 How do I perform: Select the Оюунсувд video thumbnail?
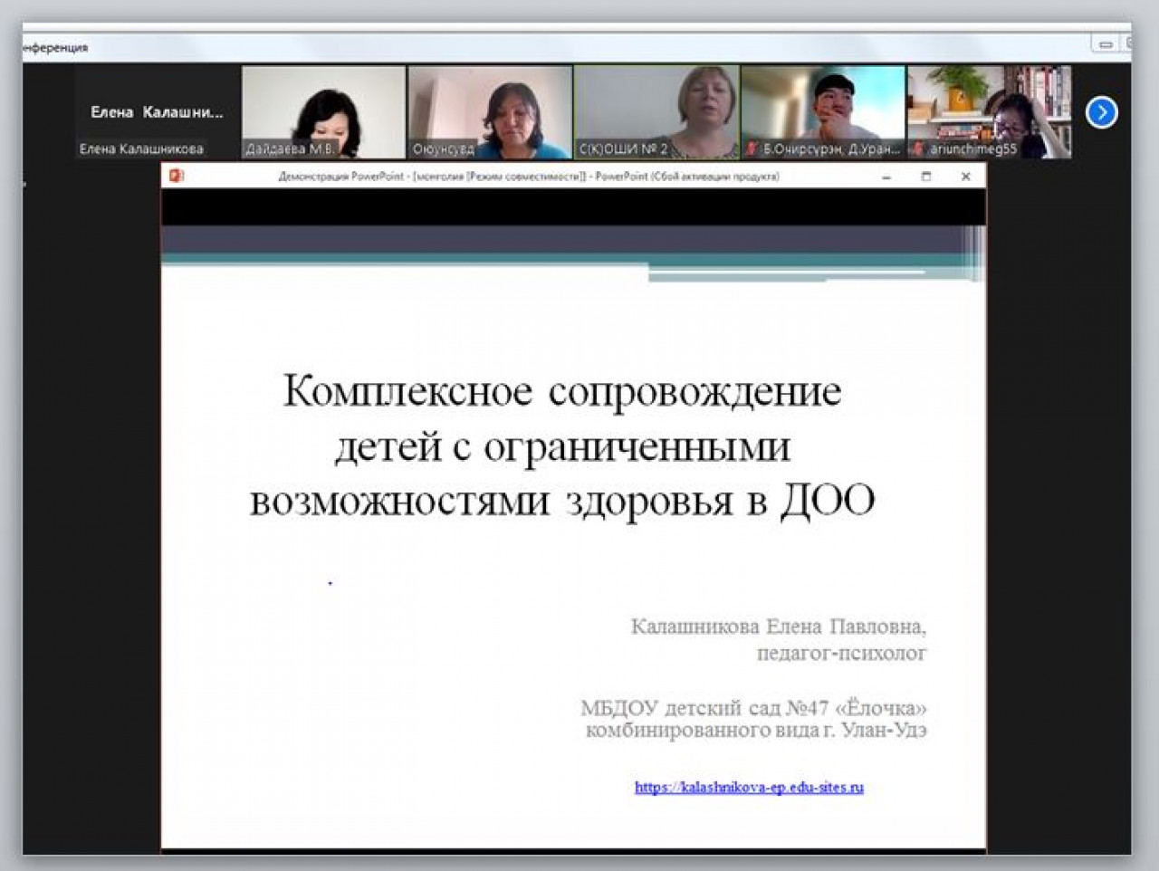coord(490,112)
